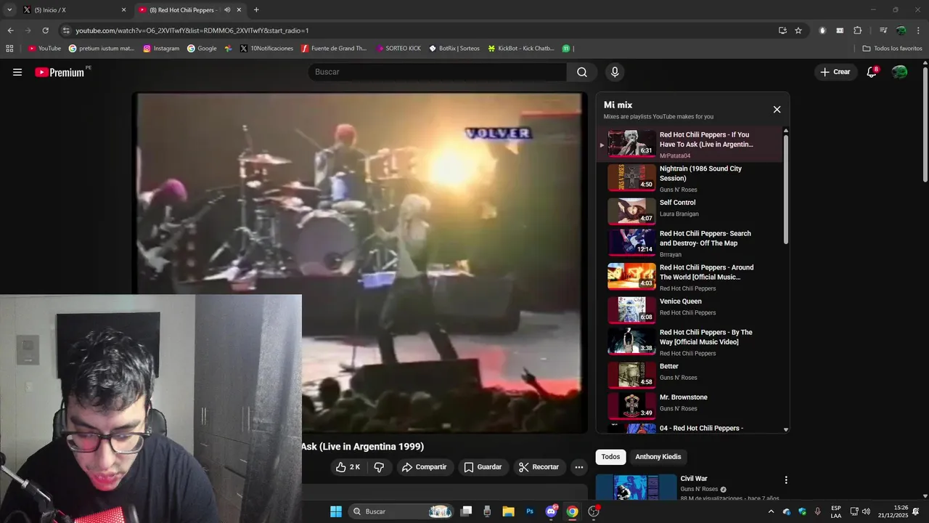Select the Todos filter chip
This screenshot has height=523, width=929.
click(610, 457)
